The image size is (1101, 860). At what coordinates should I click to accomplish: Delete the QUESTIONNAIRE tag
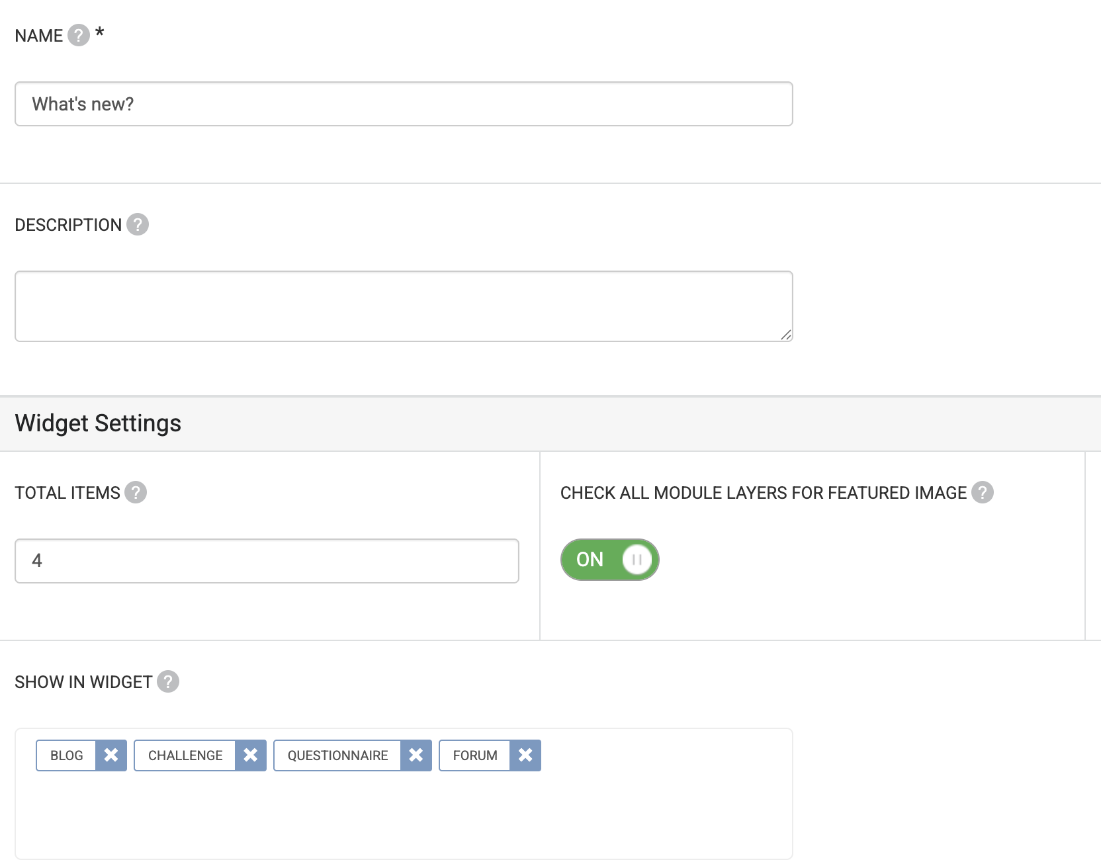pyautogui.click(x=416, y=755)
